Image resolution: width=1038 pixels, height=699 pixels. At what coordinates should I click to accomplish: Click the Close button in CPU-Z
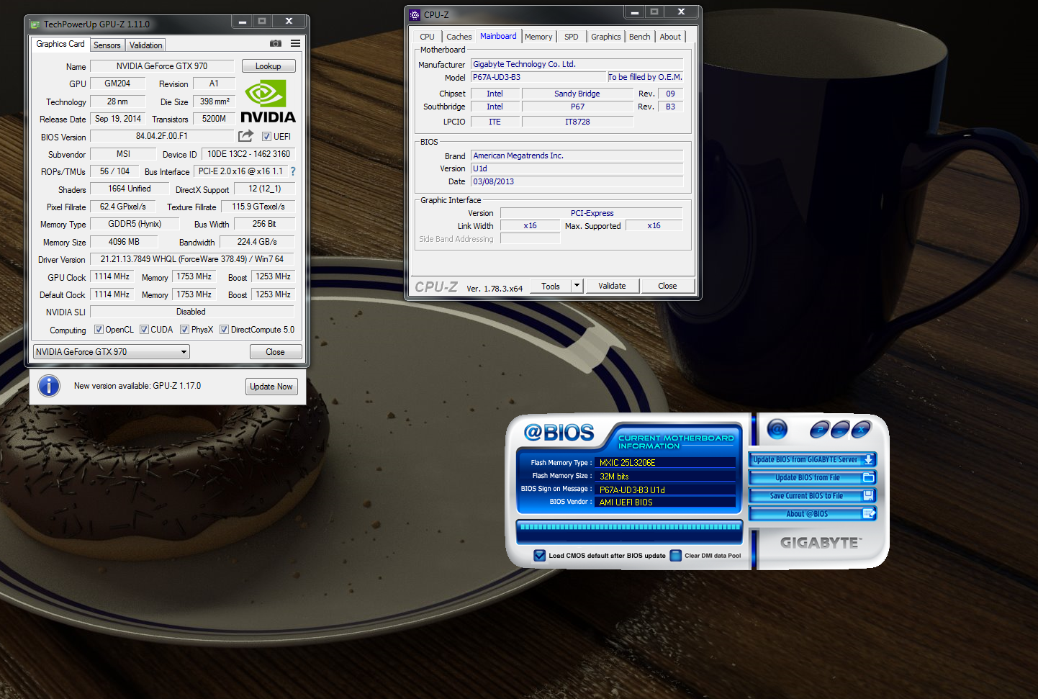tap(667, 286)
